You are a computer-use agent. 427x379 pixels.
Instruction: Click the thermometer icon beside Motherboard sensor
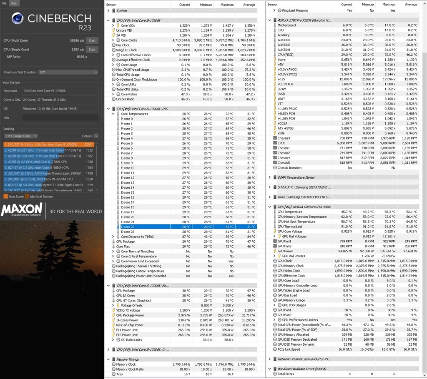(x=275, y=25)
